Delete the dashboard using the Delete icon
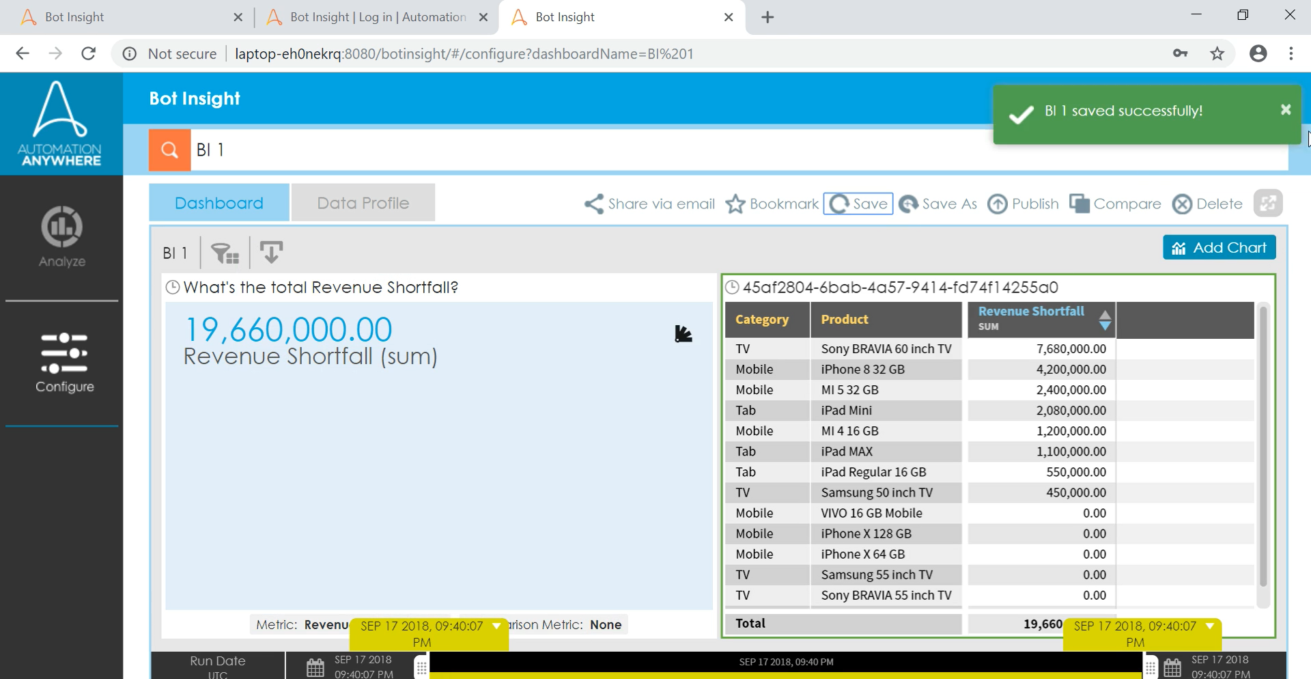 (x=1182, y=204)
